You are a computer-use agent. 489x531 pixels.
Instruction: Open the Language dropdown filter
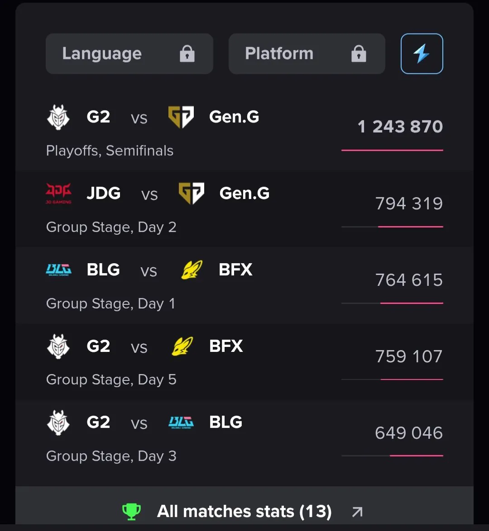[129, 54]
